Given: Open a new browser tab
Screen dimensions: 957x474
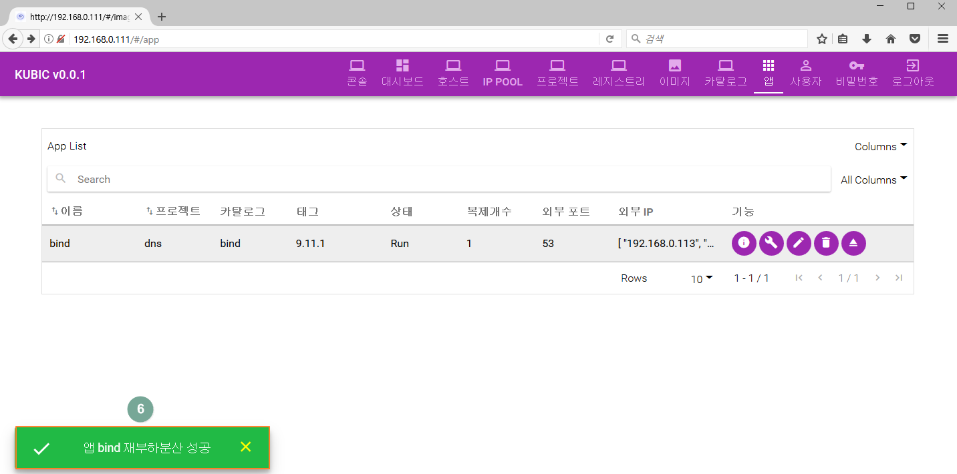Looking at the screenshot, I should click(x=161, y=17).
